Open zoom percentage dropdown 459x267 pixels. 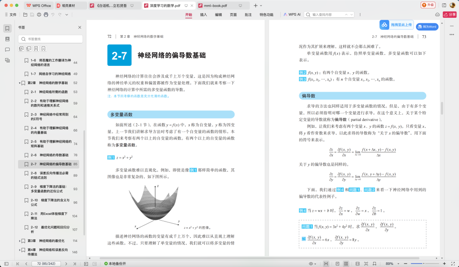coord(398,264)
